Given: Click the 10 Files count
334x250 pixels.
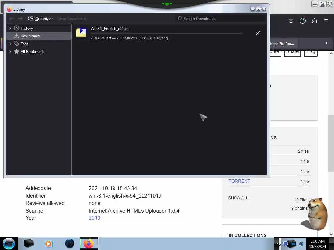Looking at the screenshot, I should pyautogui.click(x=301, y=200).
